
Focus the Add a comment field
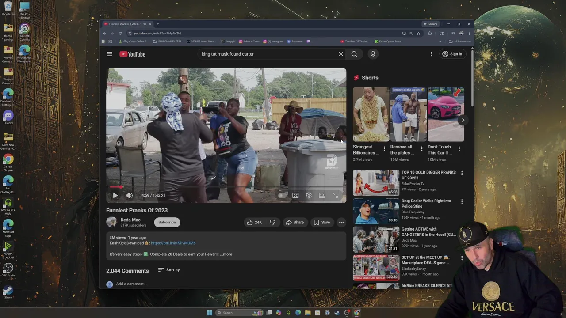tap(230, 284)
